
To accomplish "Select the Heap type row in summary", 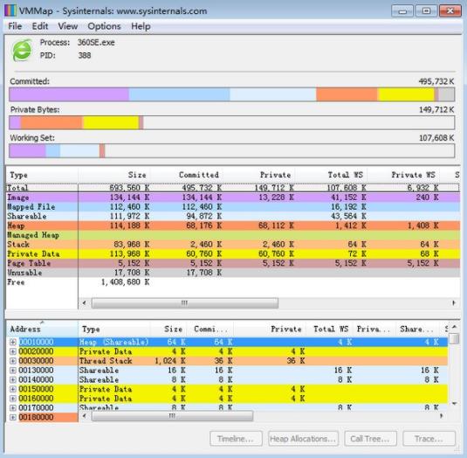I will point(233,226).
